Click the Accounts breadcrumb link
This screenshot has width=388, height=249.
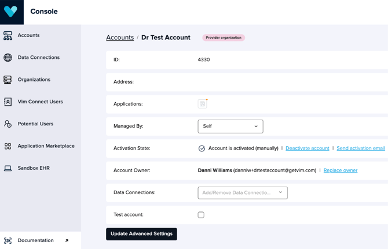120,38
